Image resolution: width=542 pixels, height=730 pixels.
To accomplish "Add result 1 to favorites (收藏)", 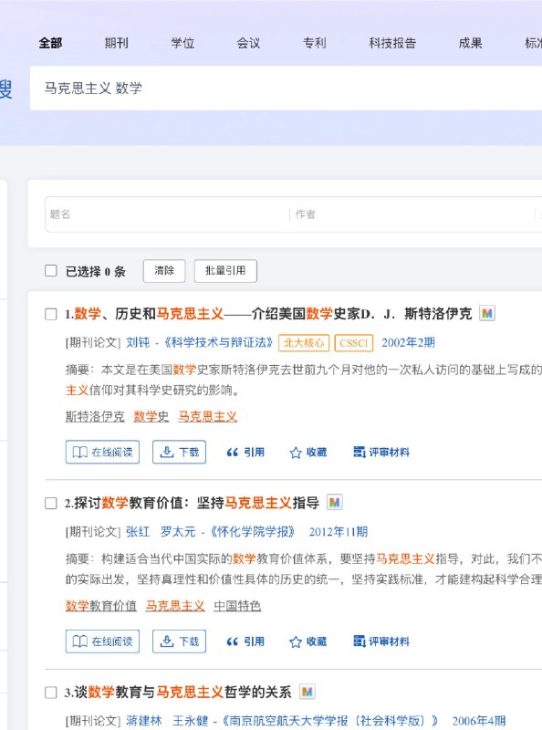I will pos(307,452).
